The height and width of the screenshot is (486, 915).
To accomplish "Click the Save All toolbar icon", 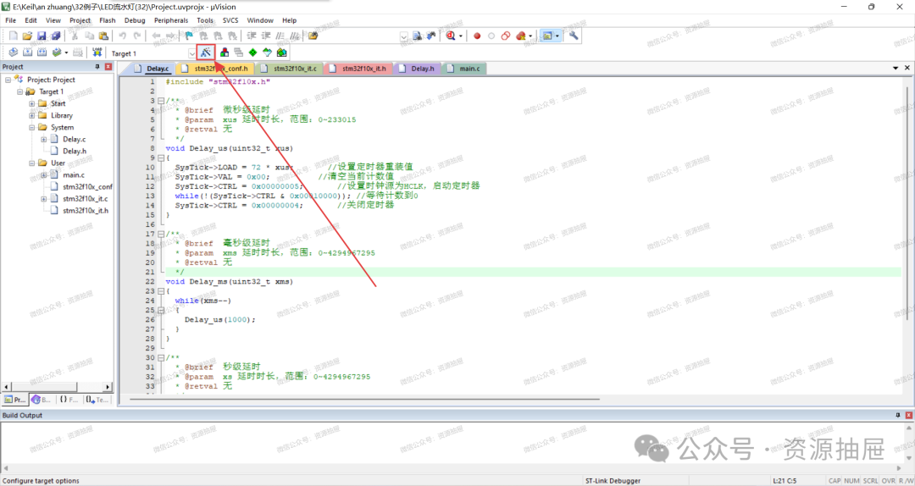I will pos(55,36).
